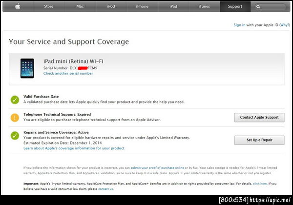Go to the iPhone section

(x=142, y=6)
